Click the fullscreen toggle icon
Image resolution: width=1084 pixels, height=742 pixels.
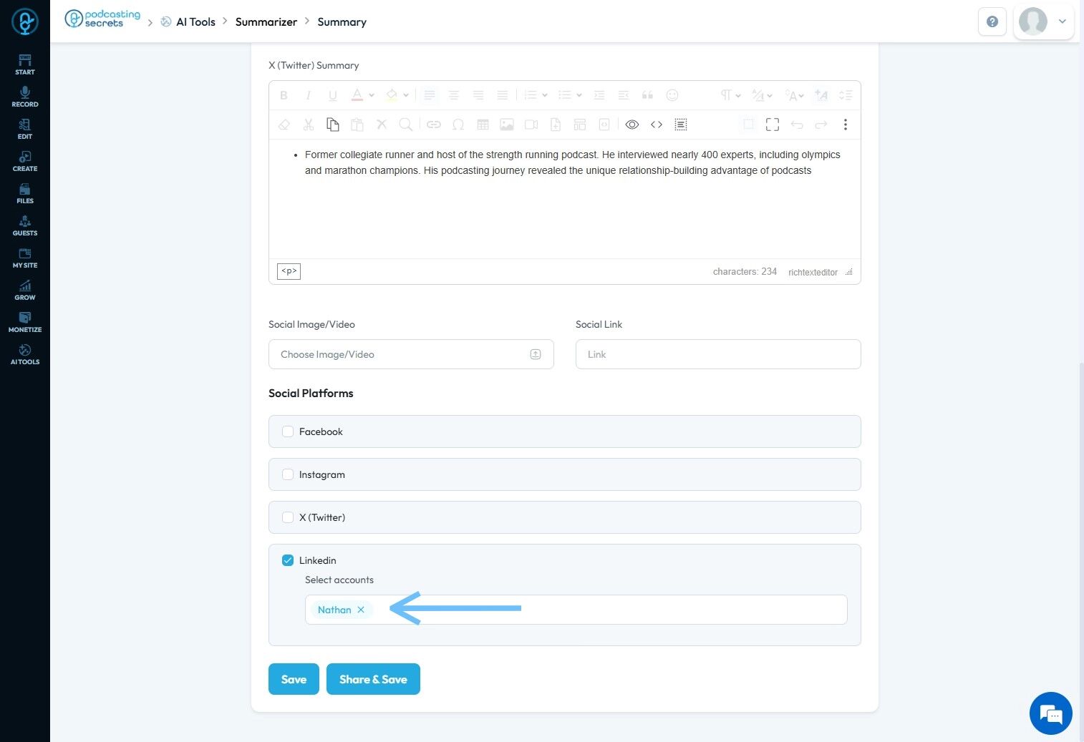tap(772, 125)
